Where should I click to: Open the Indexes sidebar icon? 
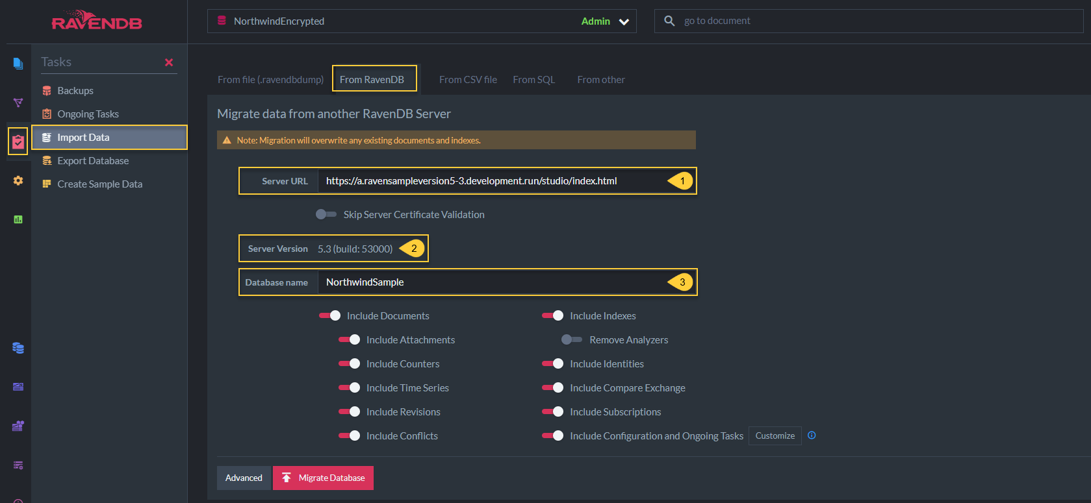(x=18, y=103)
